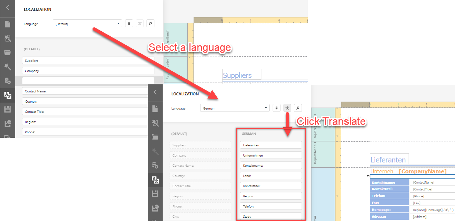
Task: Select the [Phone] table cell
Action: coord(432,196)
